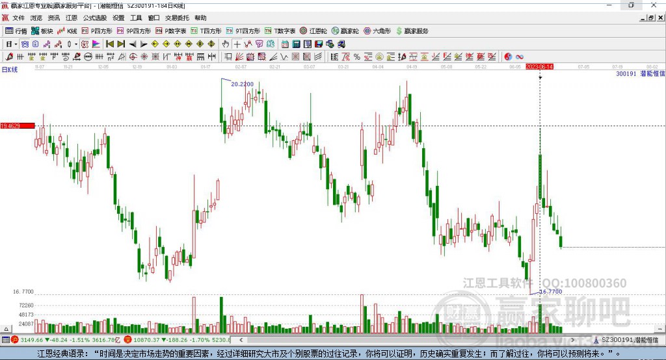
Task: Select the last yellow diamond arrow icon
Action: [x=211, y=44]
